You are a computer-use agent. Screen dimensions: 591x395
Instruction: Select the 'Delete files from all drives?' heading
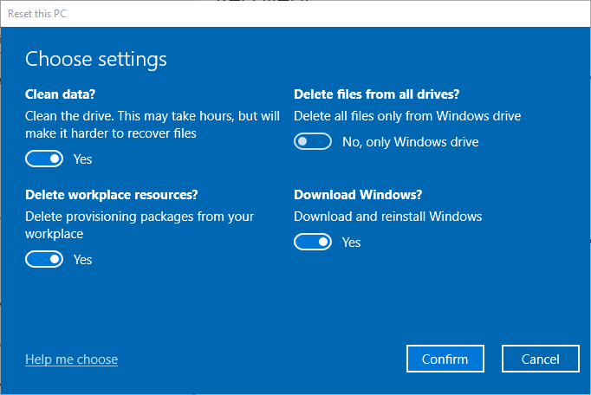click(374, 94)
